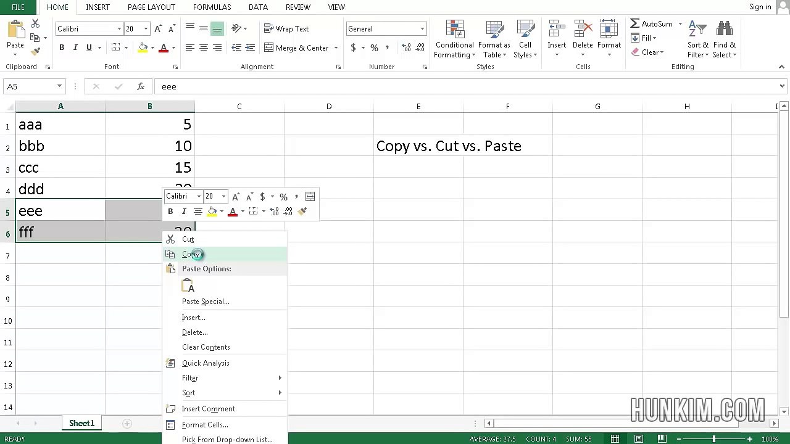Apply percent style in Number group
This screenshot has height=444, width=790.
(374, 47)
